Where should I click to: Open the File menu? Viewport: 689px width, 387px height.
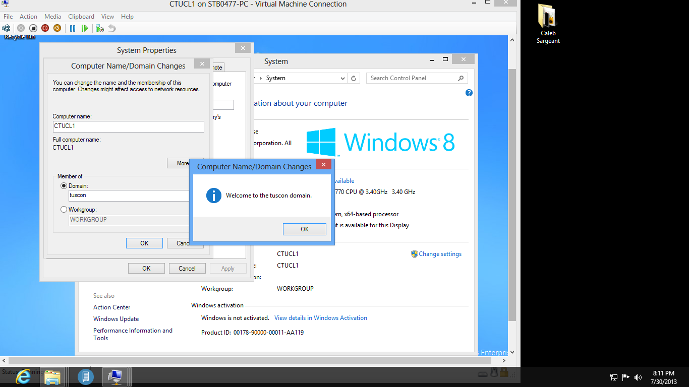click(x=8, y=17)
